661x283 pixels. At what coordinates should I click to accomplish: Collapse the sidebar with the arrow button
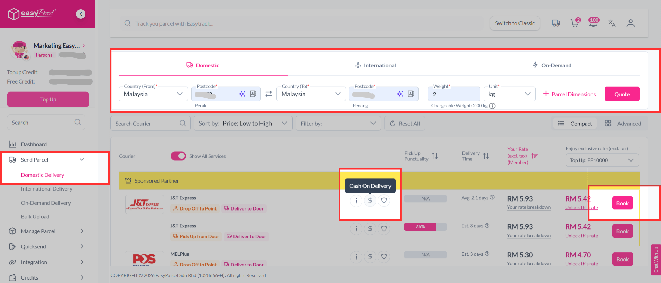coord(81,14)
